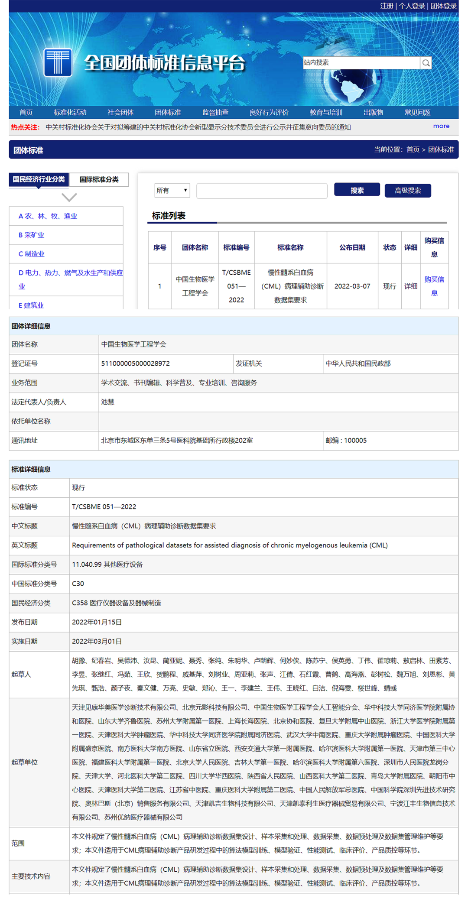This screenshot has height=902, width=468.
Task: Click the site search magnifier icon
Action: pos(426,63)
